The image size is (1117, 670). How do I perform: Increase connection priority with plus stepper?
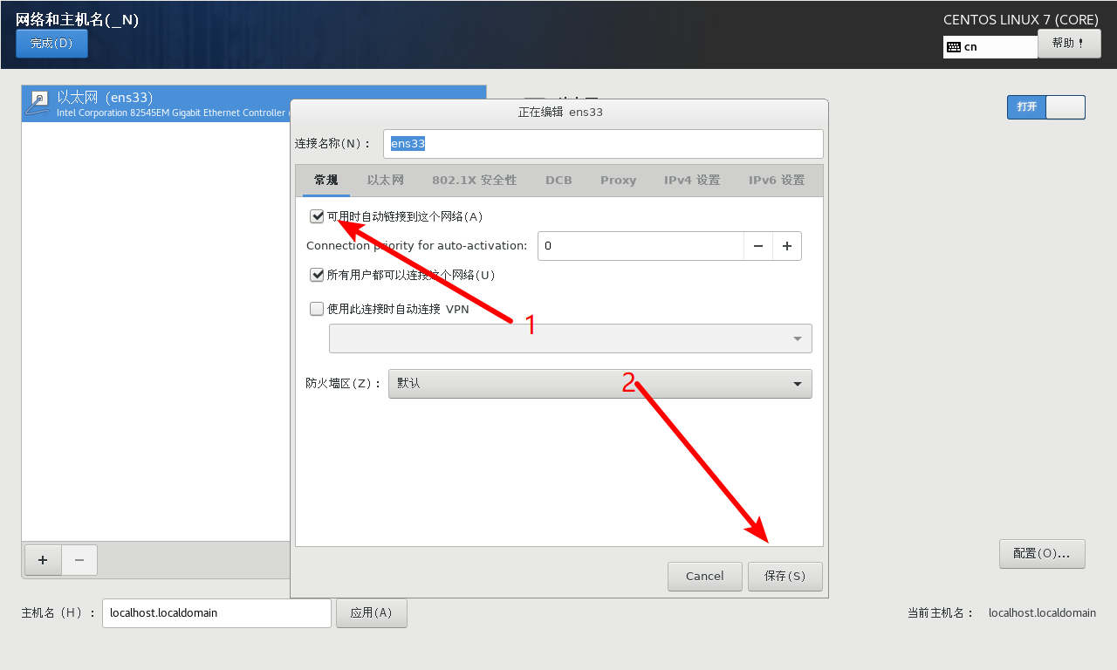point(787,246)
